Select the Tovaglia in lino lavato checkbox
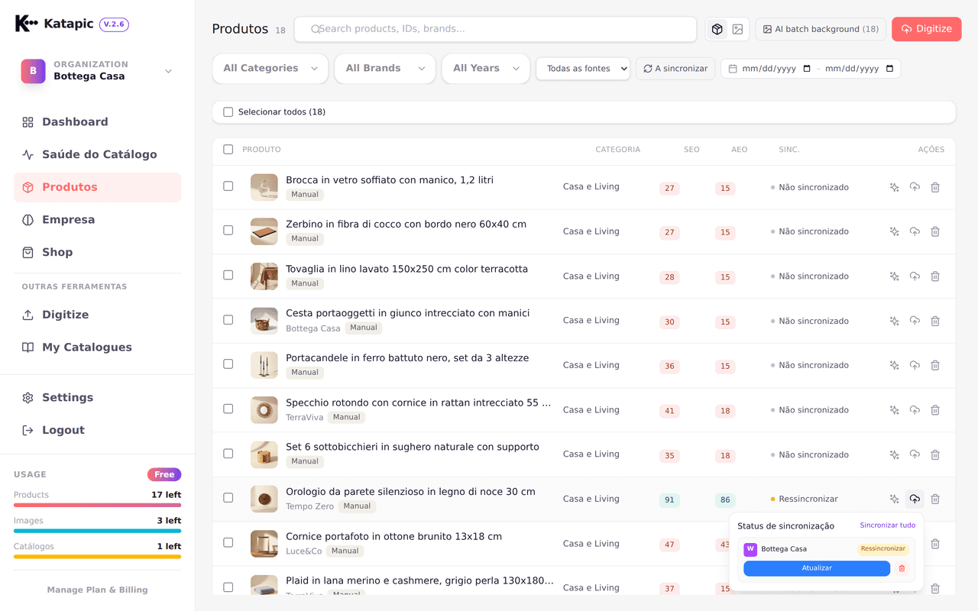 click(228, 275)
